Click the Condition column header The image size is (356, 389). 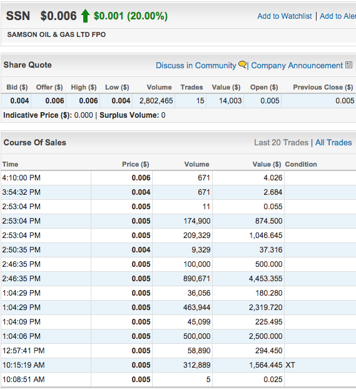click(301, 164)
